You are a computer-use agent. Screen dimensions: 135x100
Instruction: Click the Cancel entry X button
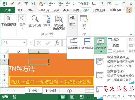(39, 43)
